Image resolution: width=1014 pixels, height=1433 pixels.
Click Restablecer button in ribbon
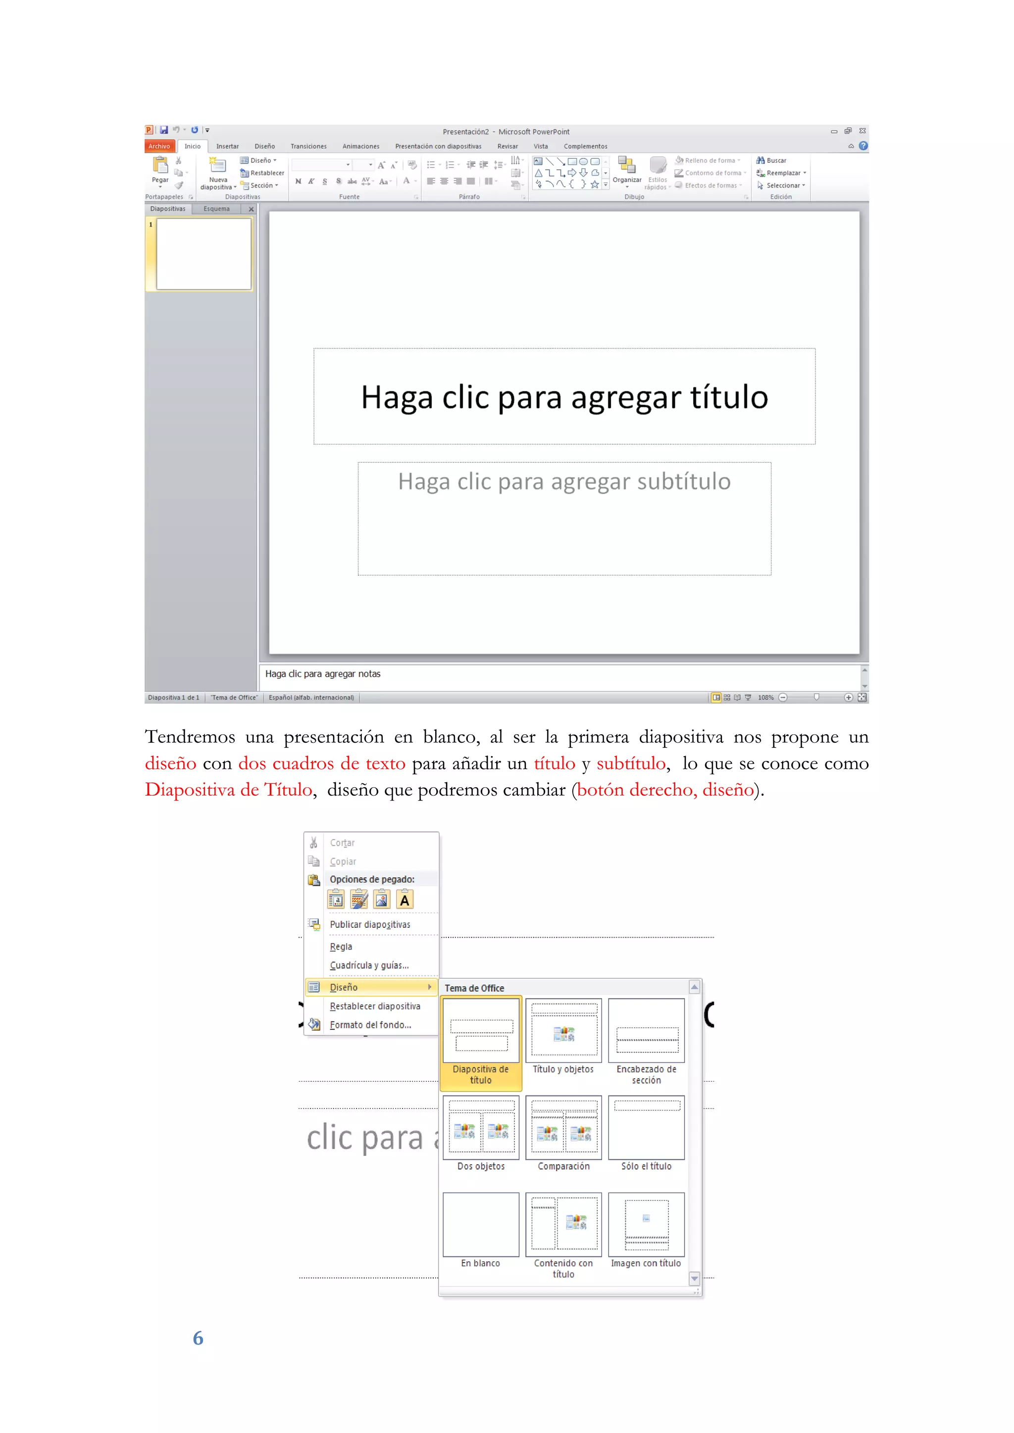click(262, 173)
